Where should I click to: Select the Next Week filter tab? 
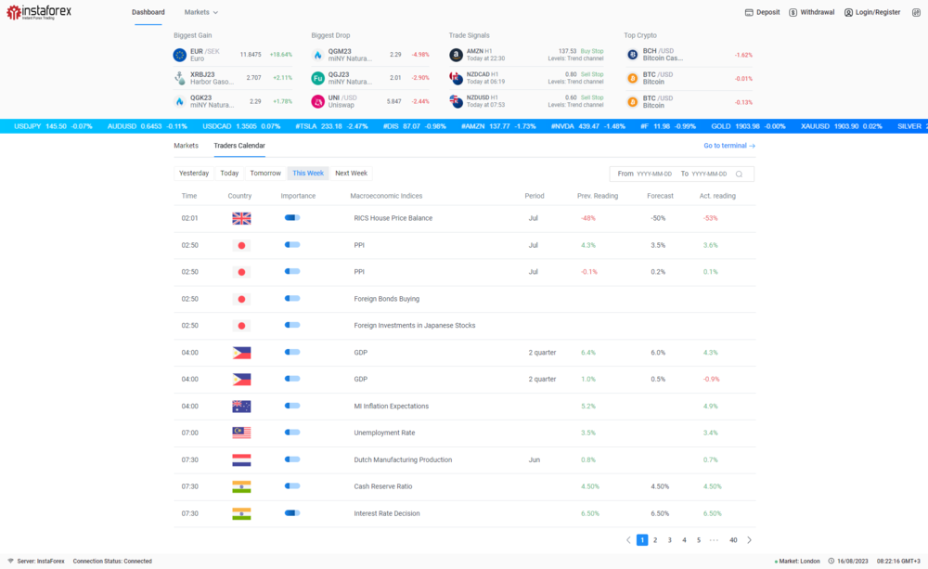pos(351,174)
